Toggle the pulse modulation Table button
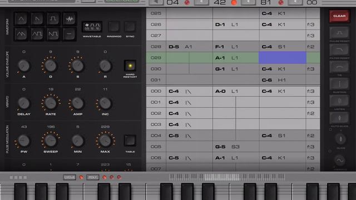This screenshot has width=356, height=200. (130, 141)
